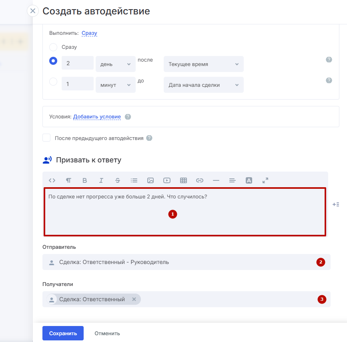The height and width of the screenshot is (342, 347).
Task: Expand editor to fullscreen mode
Action: [265, 180]
